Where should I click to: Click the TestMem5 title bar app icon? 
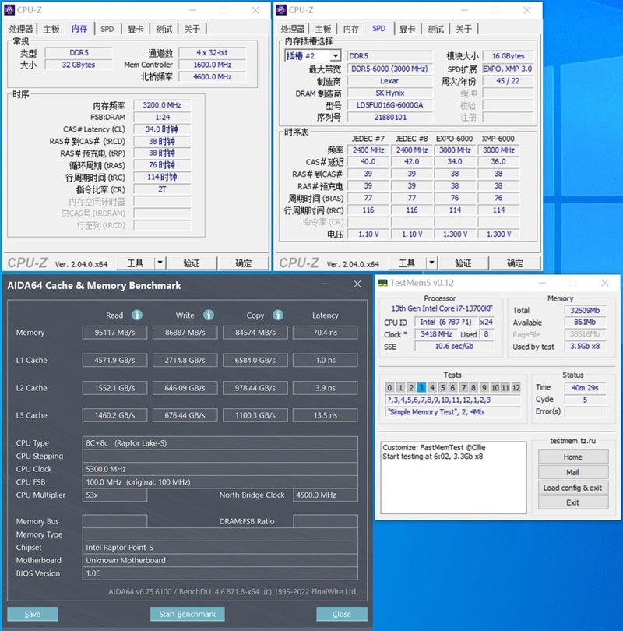[382, 283]
